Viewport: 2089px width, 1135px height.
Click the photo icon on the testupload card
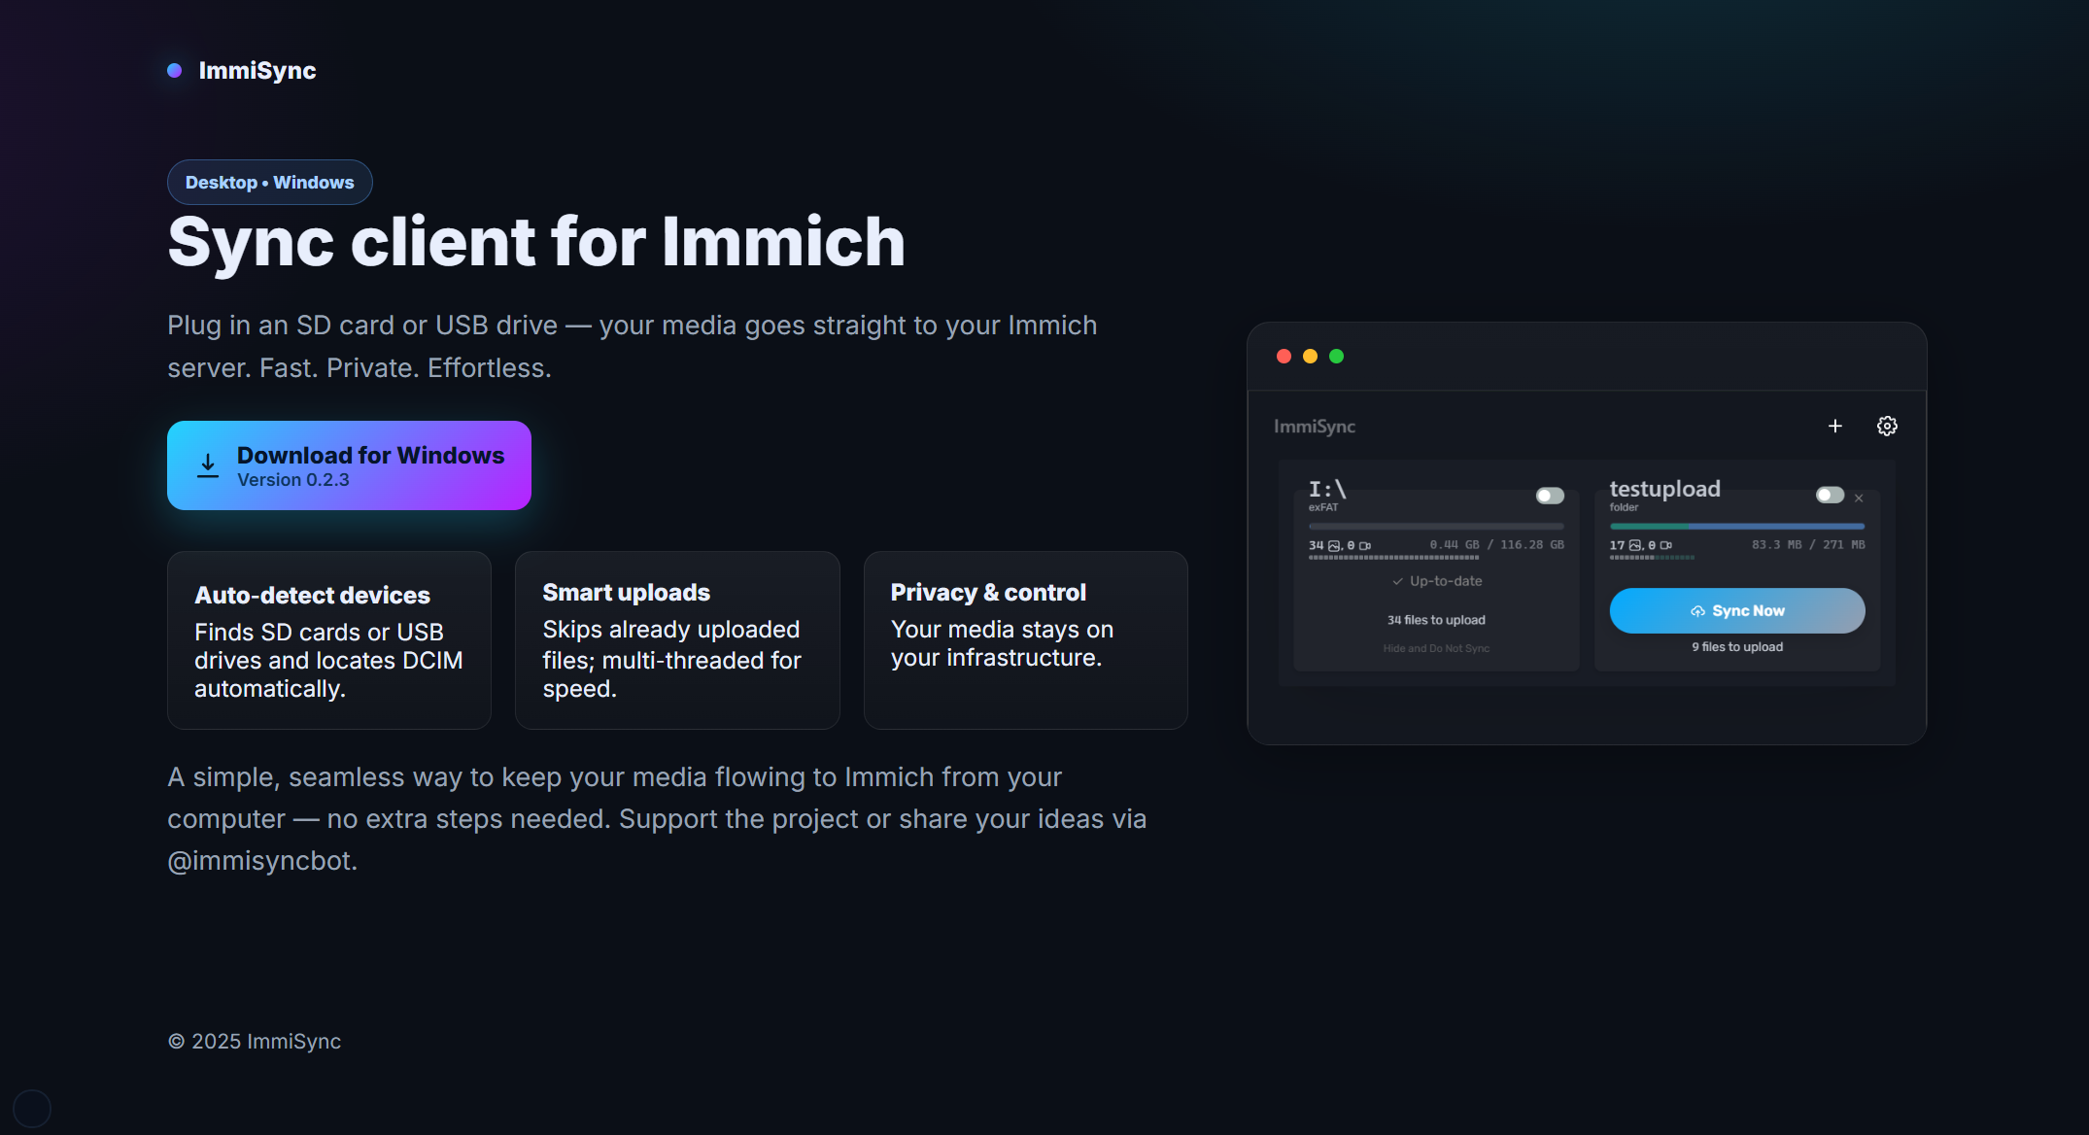[1635, 545]
